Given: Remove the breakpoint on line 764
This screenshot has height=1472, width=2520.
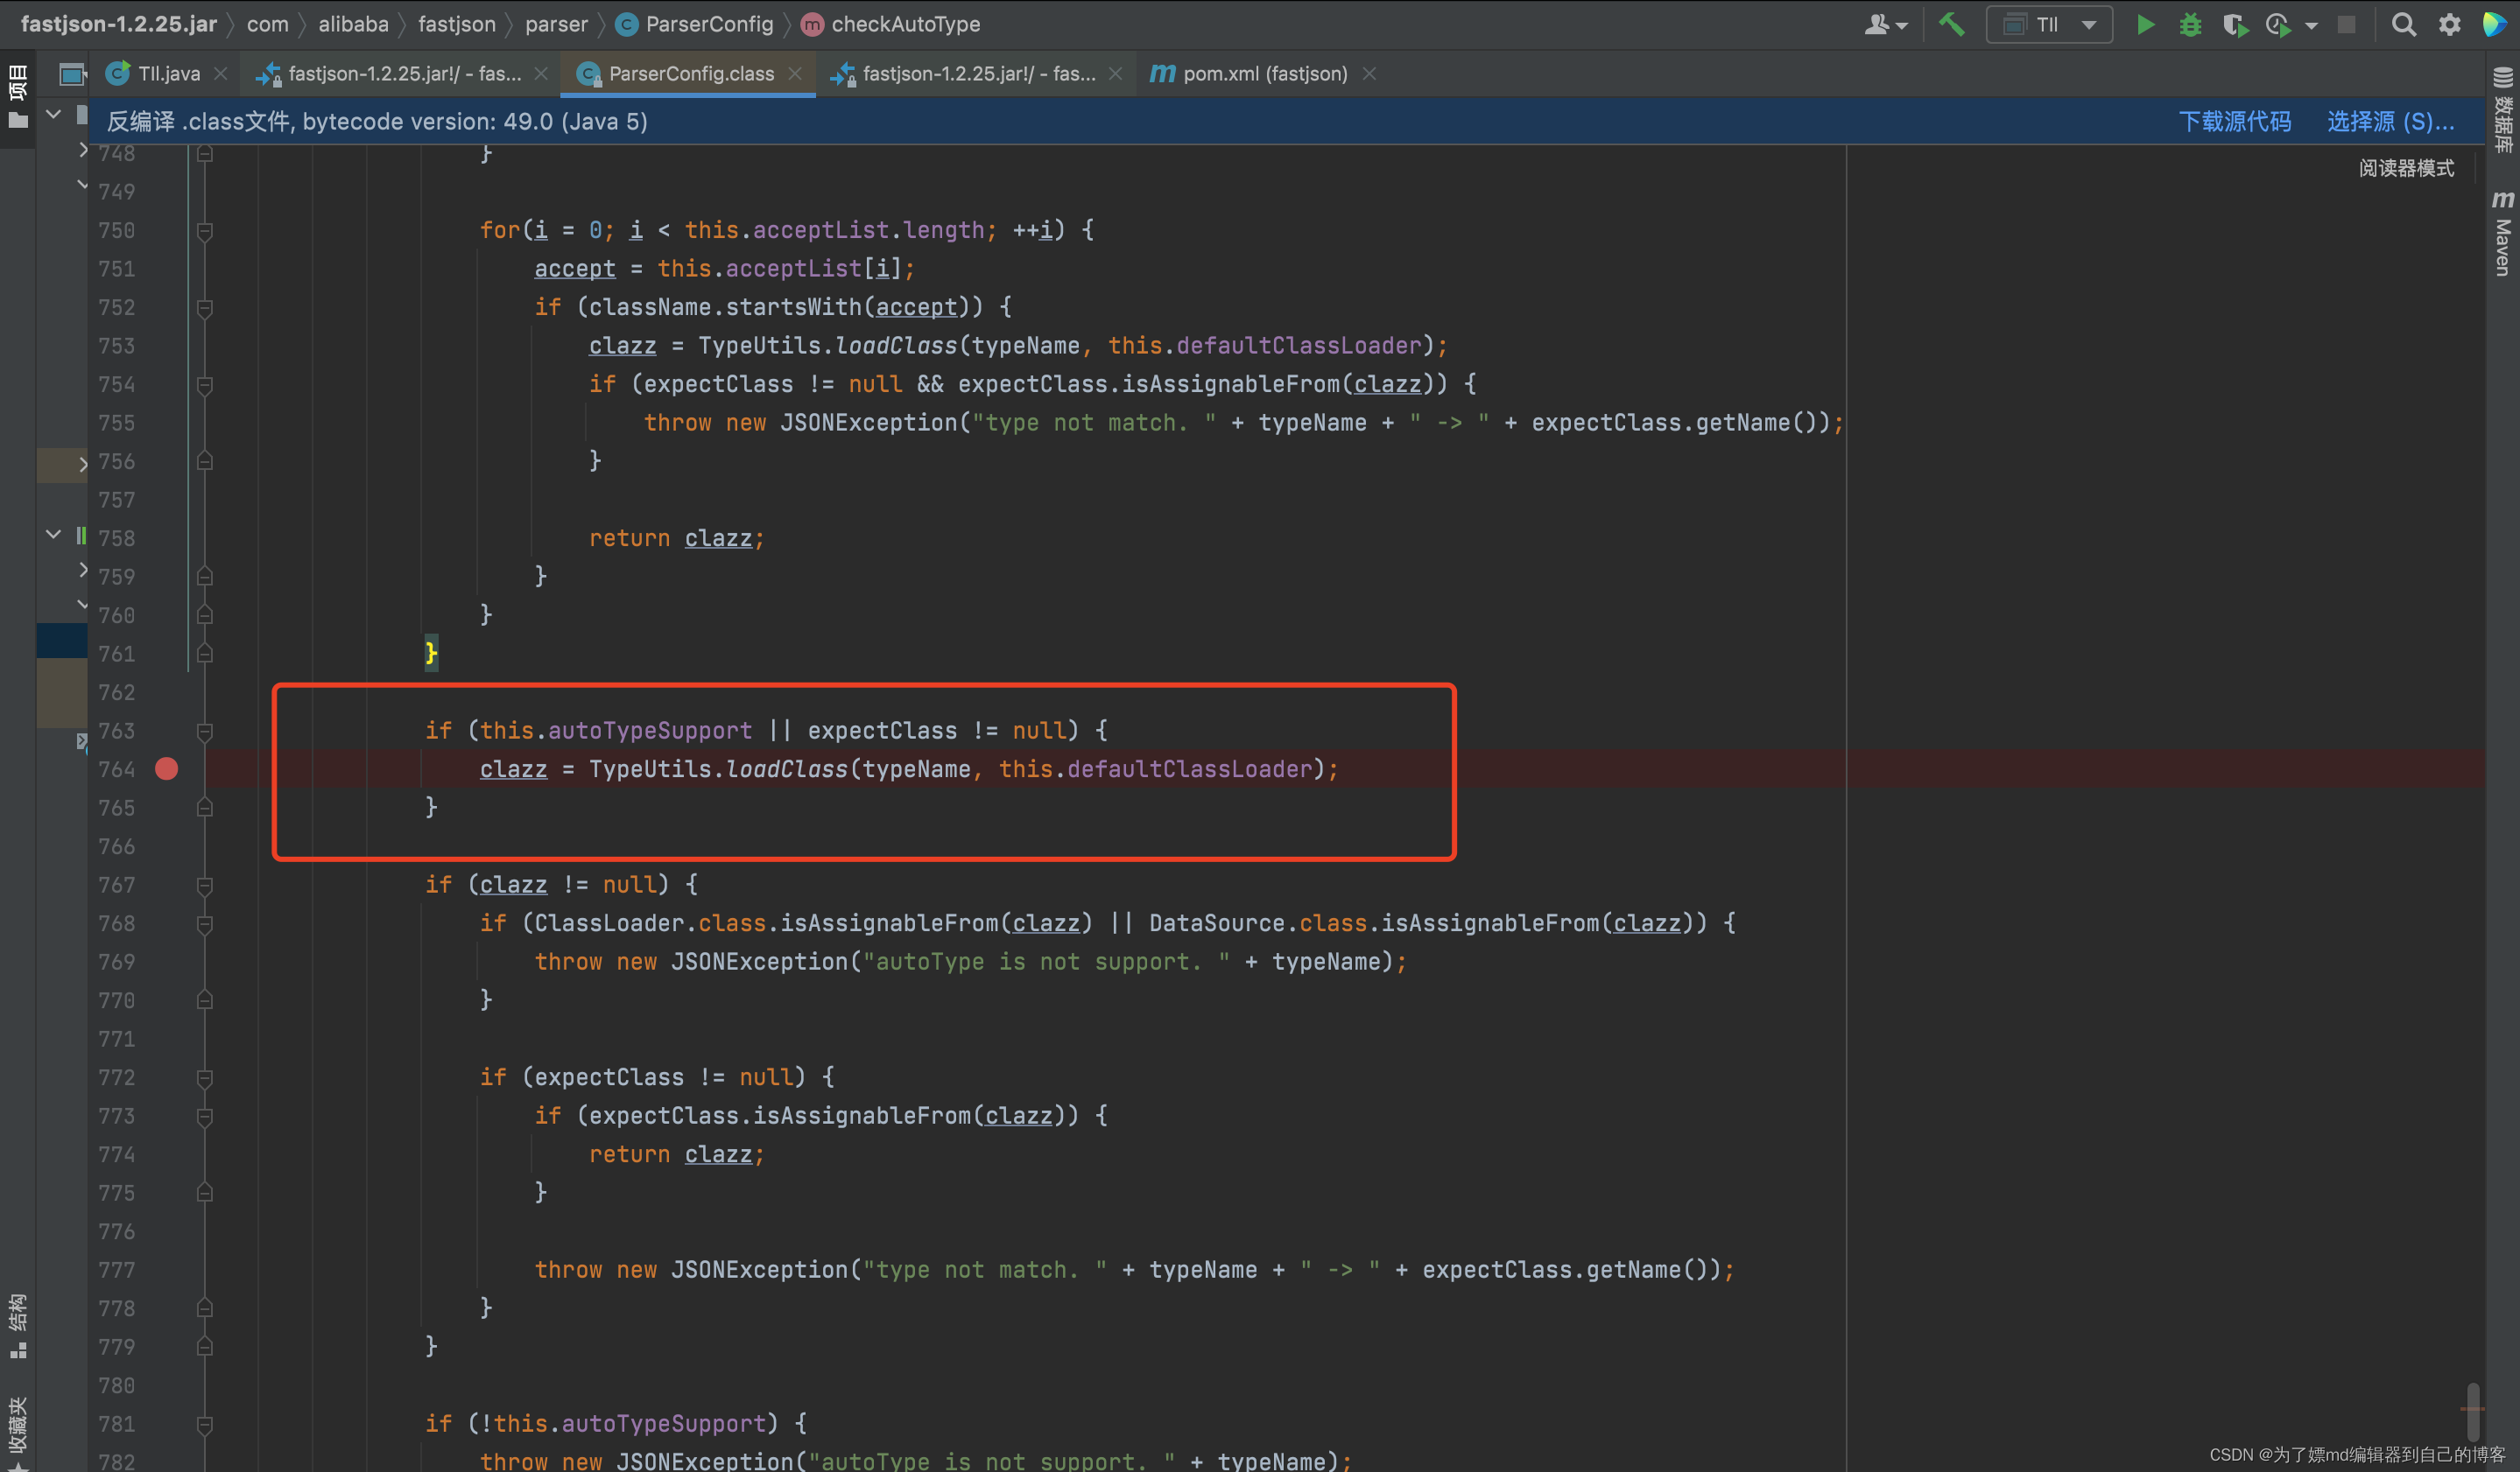Looking at the screenshot, I should pyautogui.click(x=166, y=768).
